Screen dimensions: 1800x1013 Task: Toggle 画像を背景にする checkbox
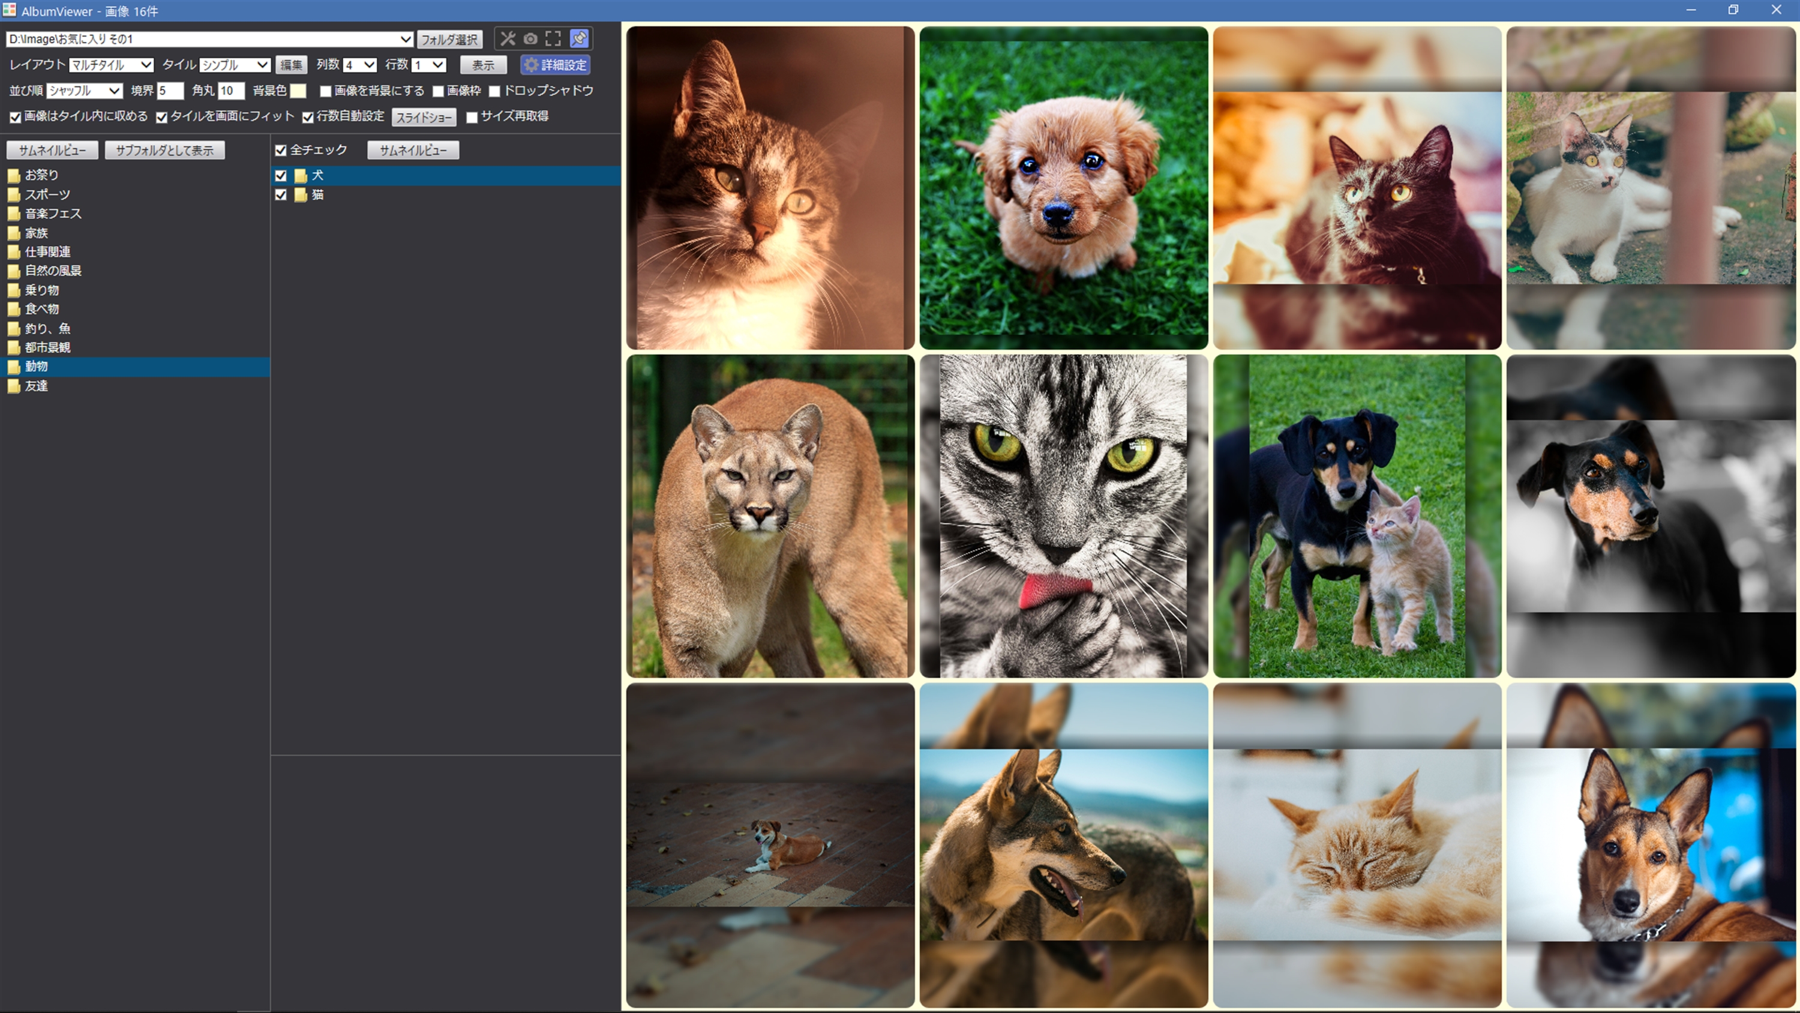(326, 92)
